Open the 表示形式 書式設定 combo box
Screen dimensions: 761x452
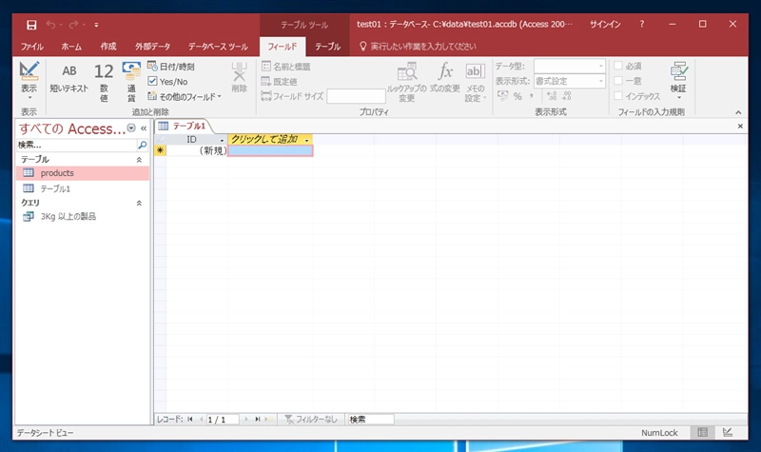(x=569, y=81)
